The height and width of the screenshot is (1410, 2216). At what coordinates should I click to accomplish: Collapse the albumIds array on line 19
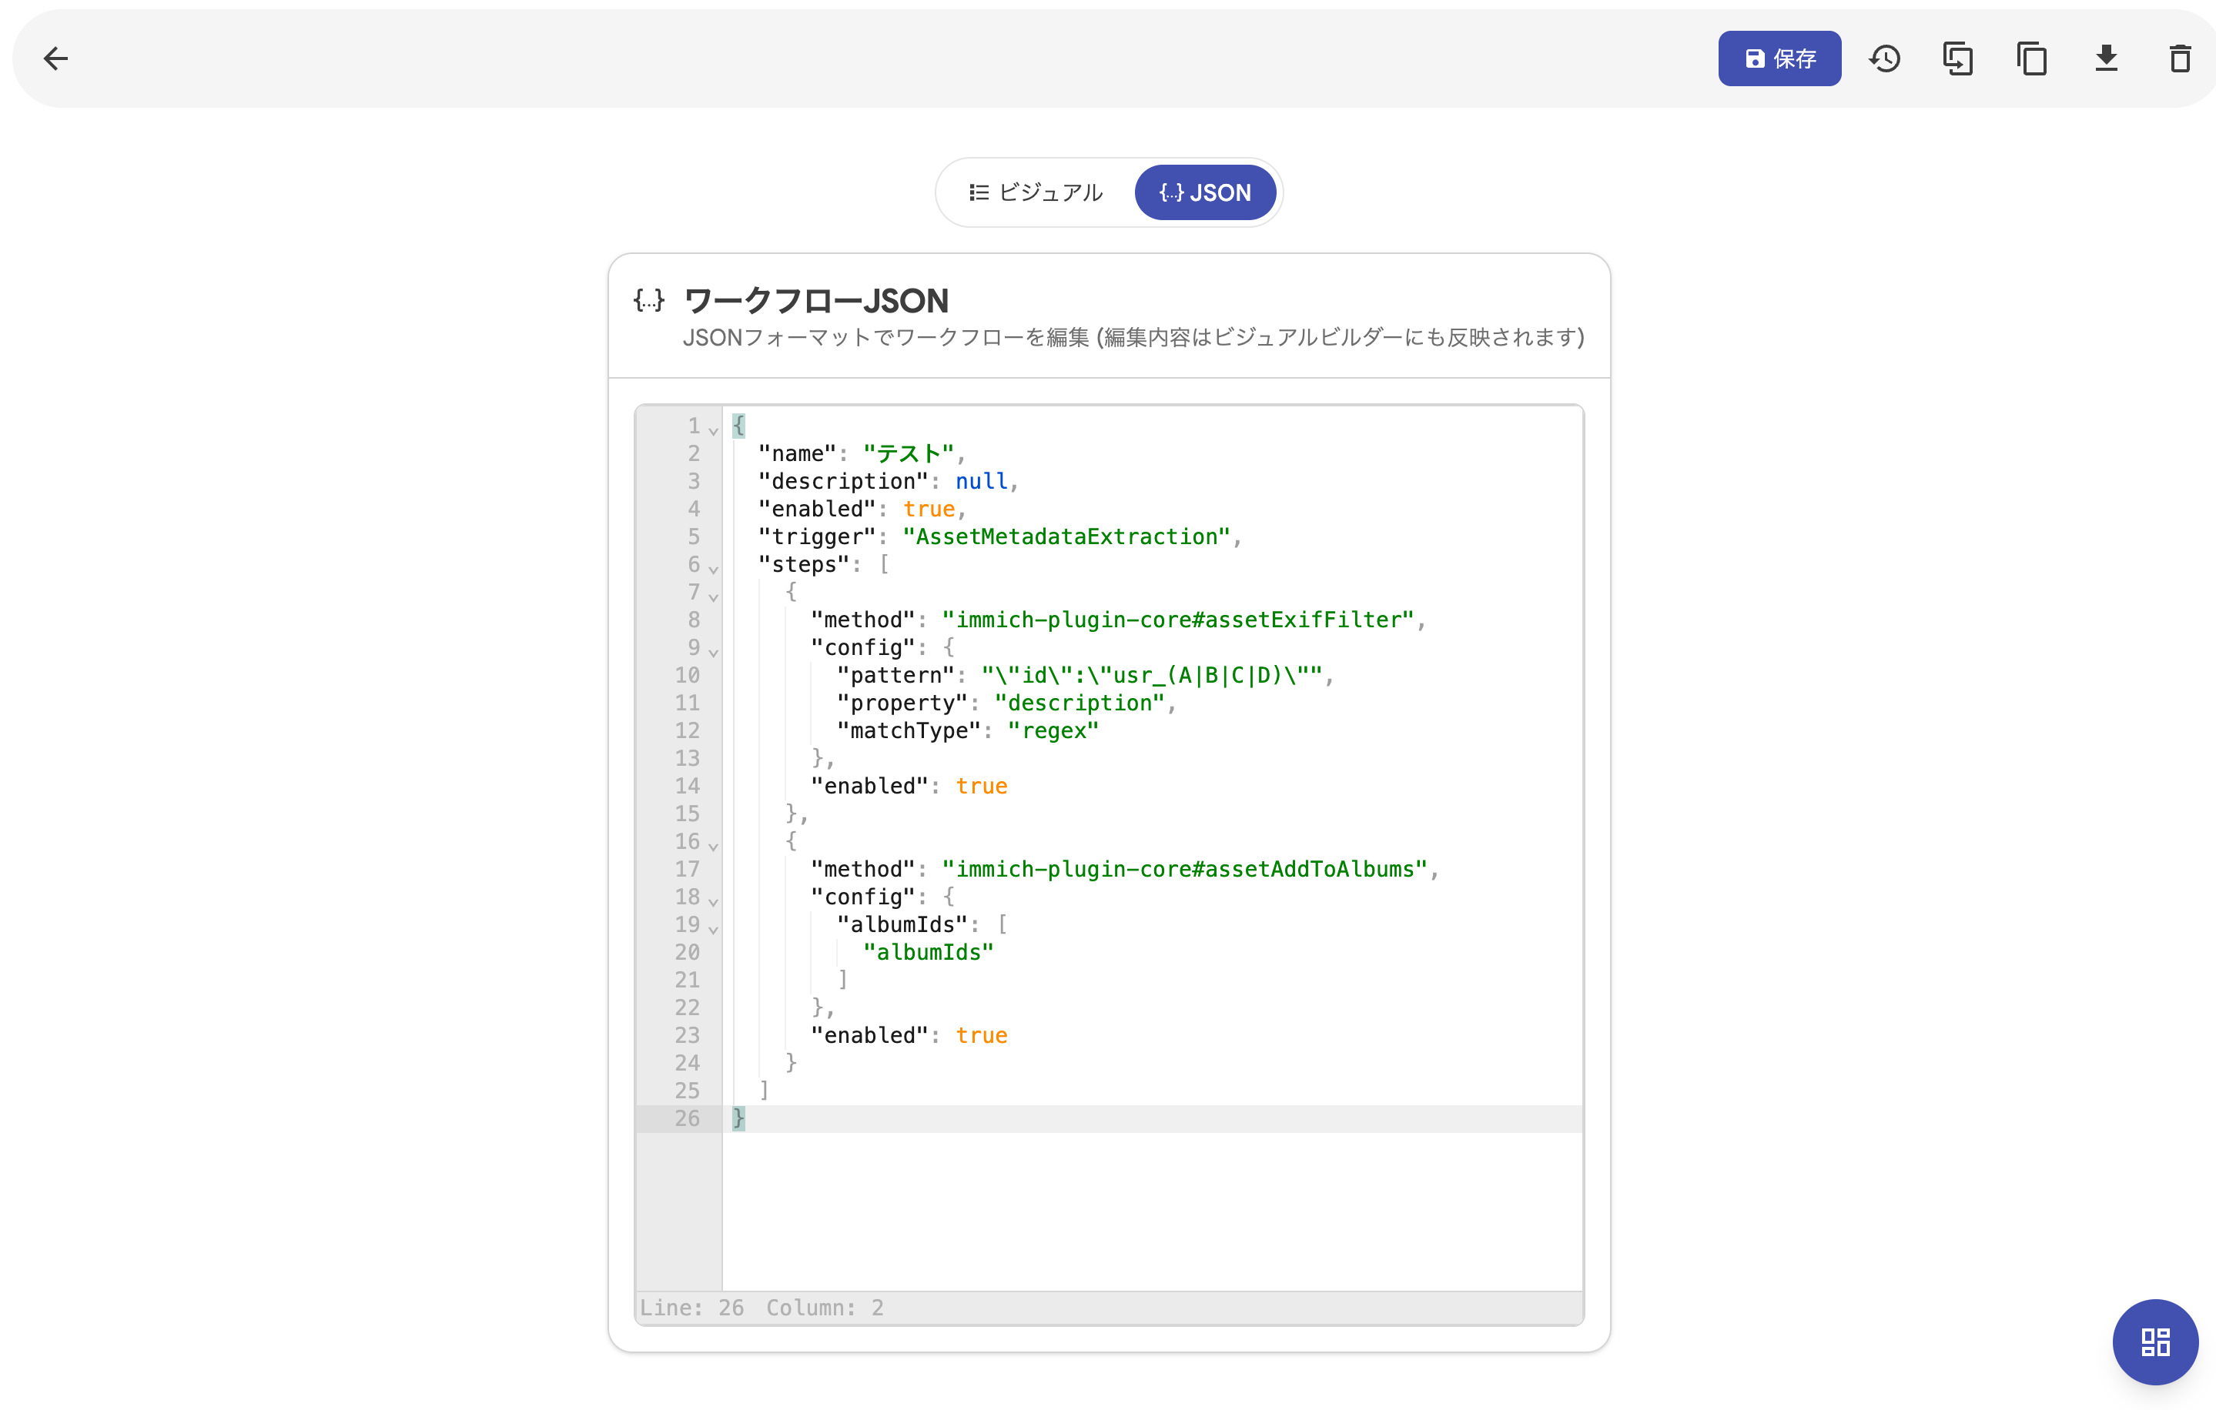click(713, 928)
